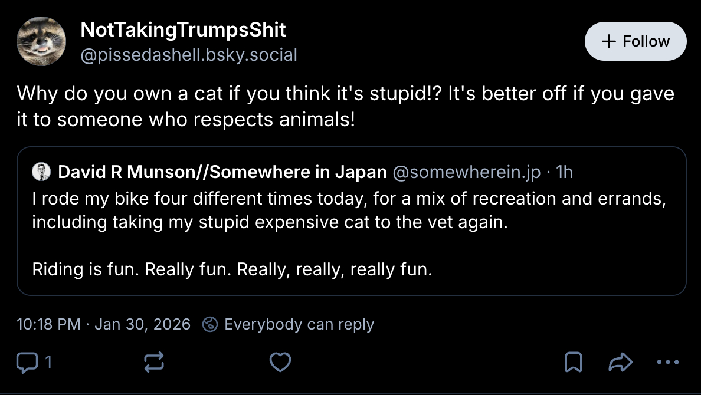Open the @pissedashell.bsky.social handle link
The height and width of the screenshot is (395, 701).
pos(189,55)
